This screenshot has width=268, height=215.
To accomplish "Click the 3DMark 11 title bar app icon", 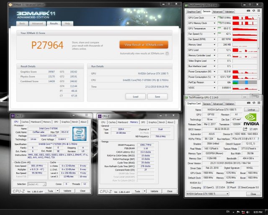I will [x=10, y=5].
